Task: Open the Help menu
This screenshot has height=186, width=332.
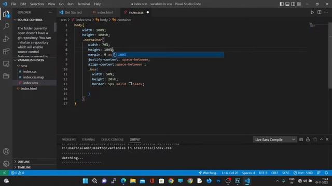Action: (x=98, y=4)
